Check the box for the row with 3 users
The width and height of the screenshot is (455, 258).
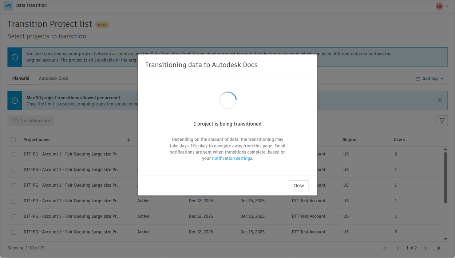coord(14,232)
